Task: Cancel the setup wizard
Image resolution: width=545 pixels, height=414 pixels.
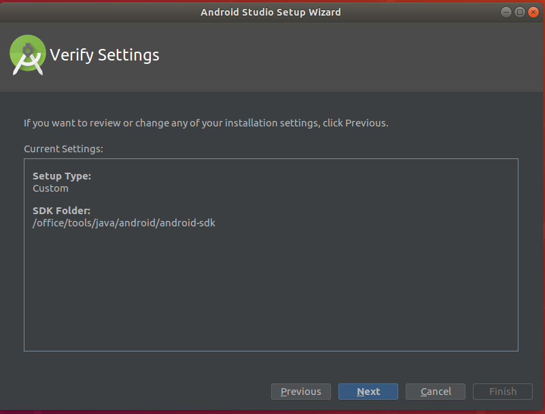Action: [435, 392]
